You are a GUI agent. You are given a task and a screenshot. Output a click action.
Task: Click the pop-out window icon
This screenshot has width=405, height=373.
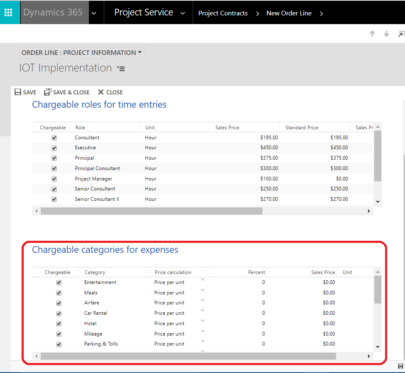401,34
